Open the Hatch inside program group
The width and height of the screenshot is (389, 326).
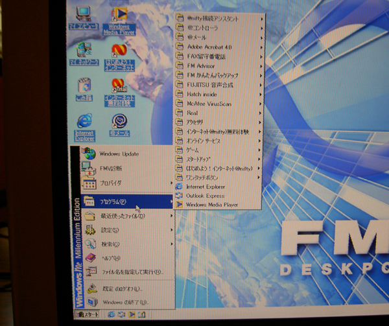[x=218, y=94]
